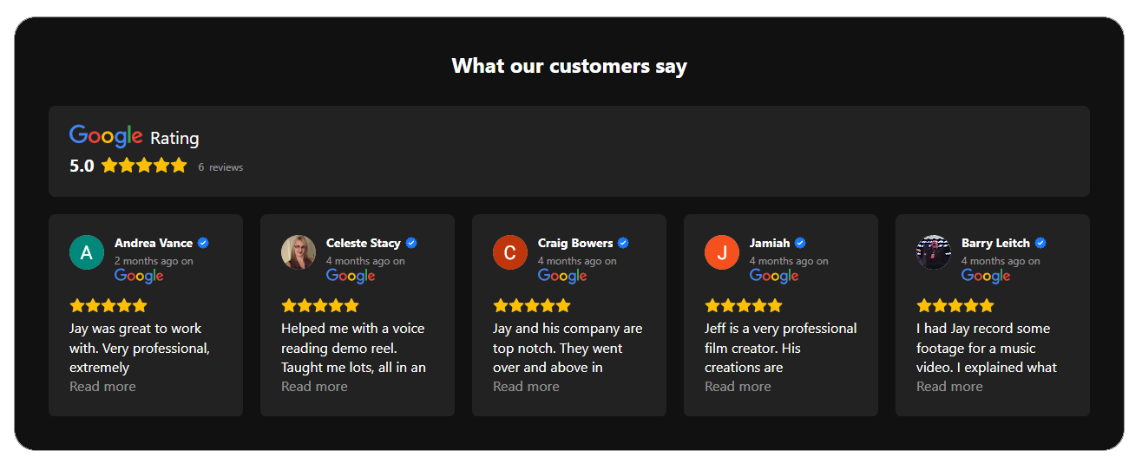This screenshot has width=1142, height=470.
Task: Click Barry Leitch's profile photo
Action: tap(934, 252)
